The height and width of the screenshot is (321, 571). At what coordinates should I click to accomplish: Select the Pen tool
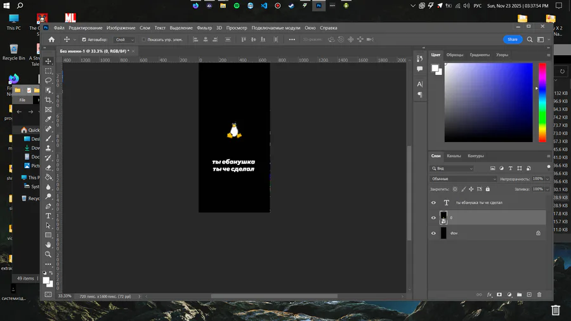[x=48, y=206]
